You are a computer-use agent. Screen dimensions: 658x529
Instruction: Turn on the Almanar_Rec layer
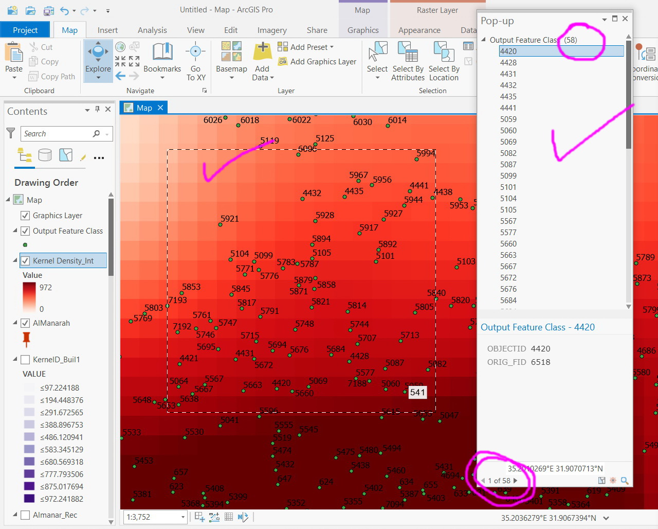pos(25,515)
